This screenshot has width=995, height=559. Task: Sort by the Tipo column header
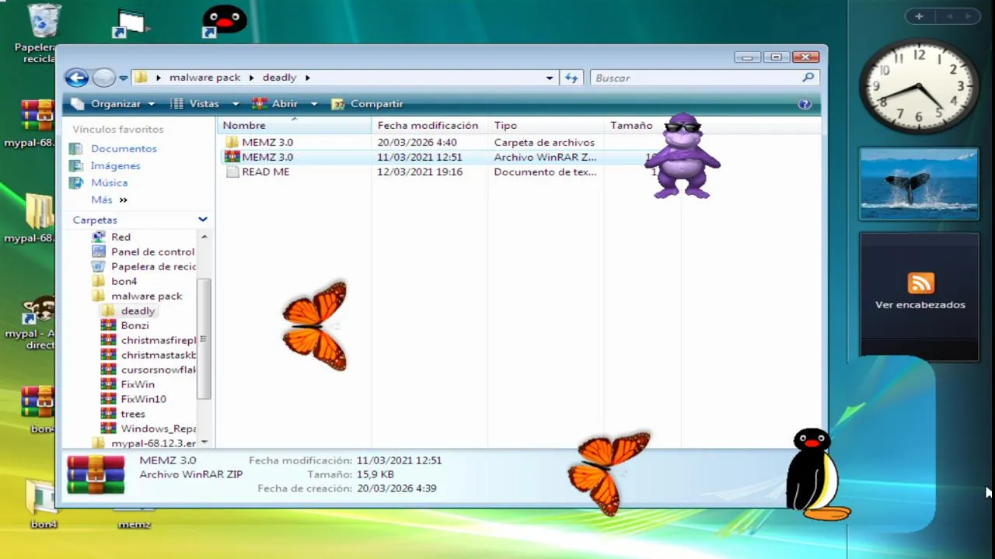(x=546, y=125)
